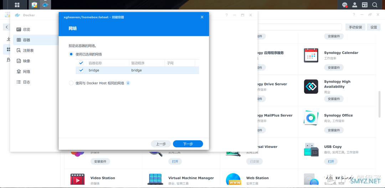Click the Package Center vertical scrollbar
This screenshot has width=385, height=188.
coord(380,104)
